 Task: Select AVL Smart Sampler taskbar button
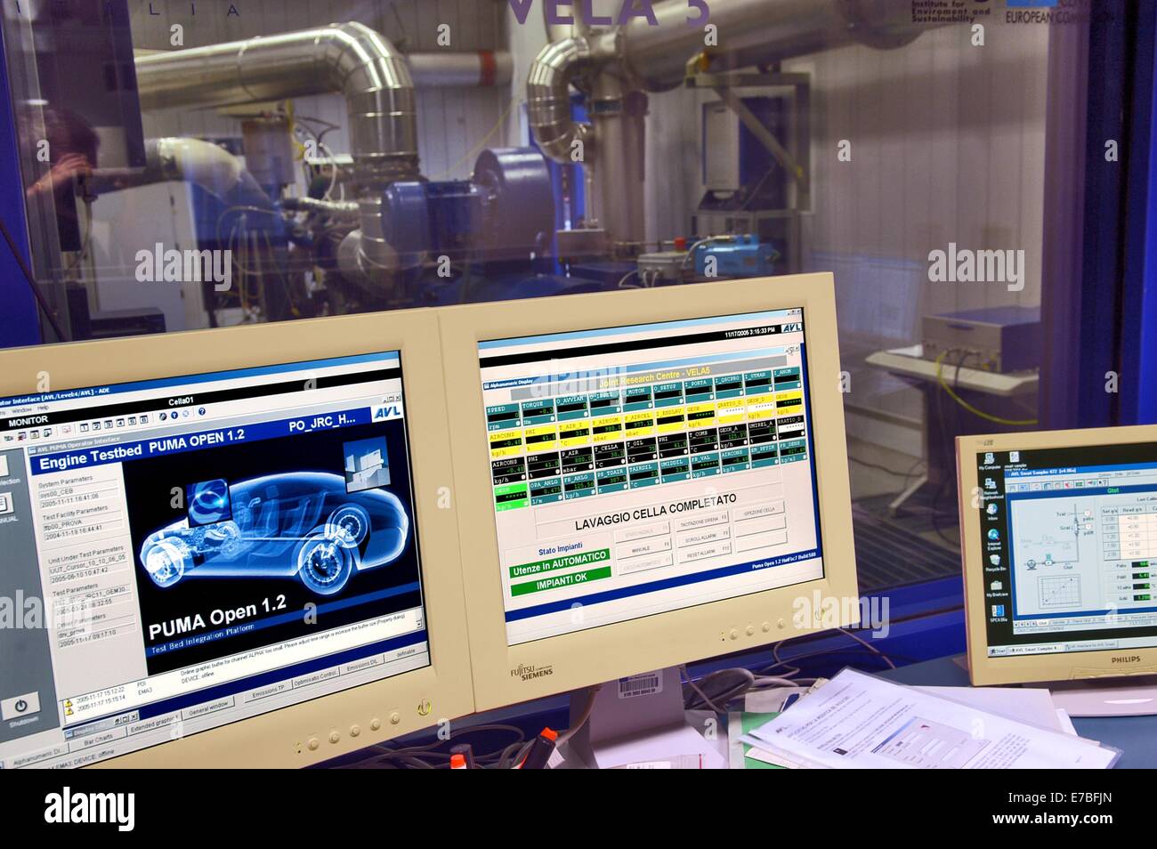[1035, 649]
